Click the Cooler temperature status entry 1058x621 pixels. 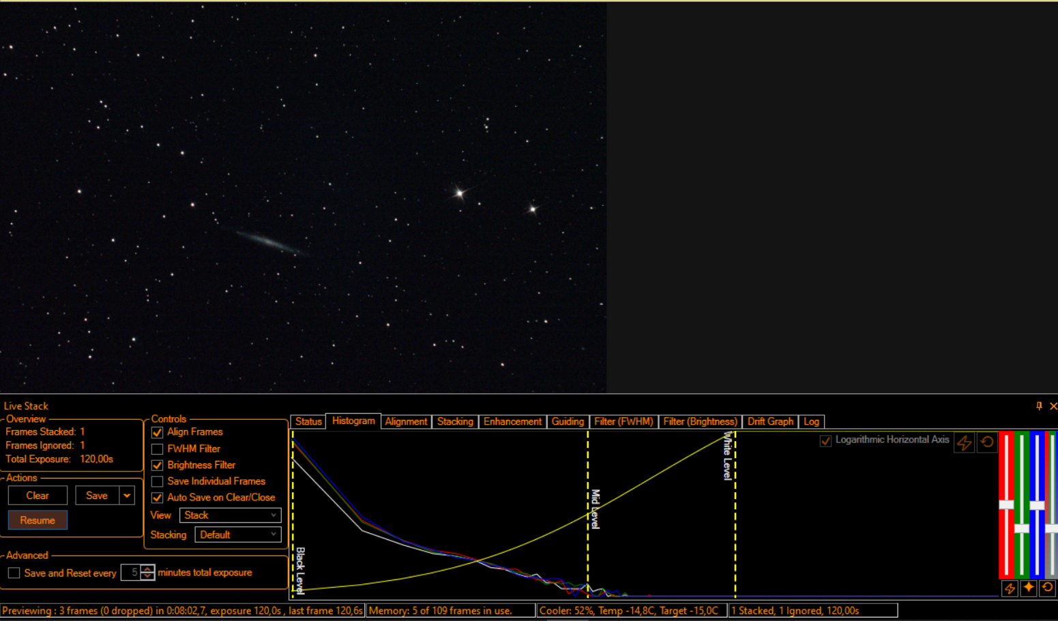point(632,611)
